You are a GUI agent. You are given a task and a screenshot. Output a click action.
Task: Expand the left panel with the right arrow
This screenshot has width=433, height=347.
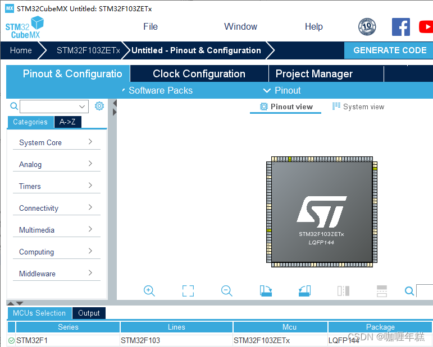[115, 112]
